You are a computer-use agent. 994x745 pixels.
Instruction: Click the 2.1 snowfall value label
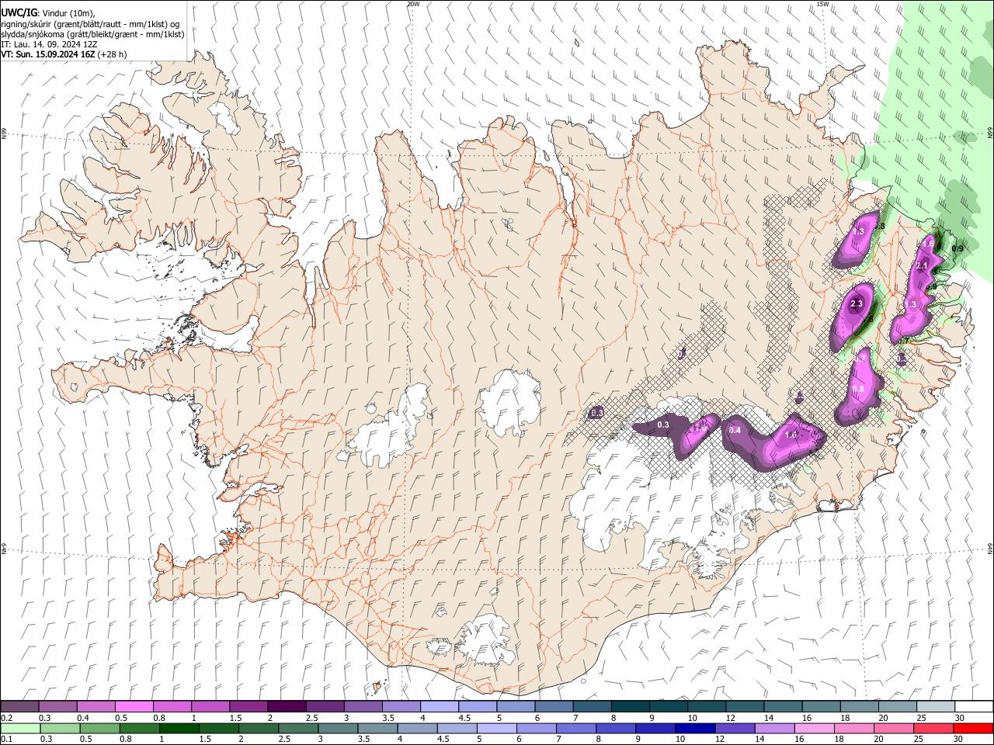[x=922, y=266]
